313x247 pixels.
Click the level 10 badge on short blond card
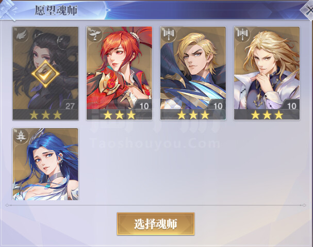coord(218,105)
